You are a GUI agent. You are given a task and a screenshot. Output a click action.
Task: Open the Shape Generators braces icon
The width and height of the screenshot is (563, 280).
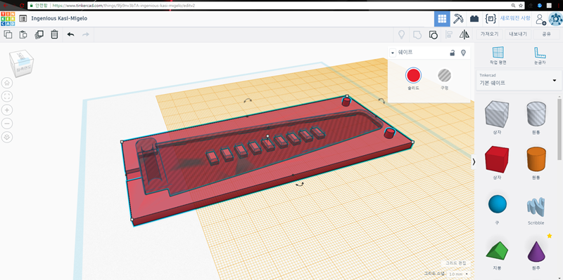(x=491, y=19)
